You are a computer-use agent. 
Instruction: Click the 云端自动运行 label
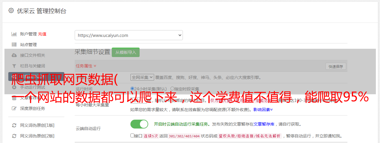88,129
